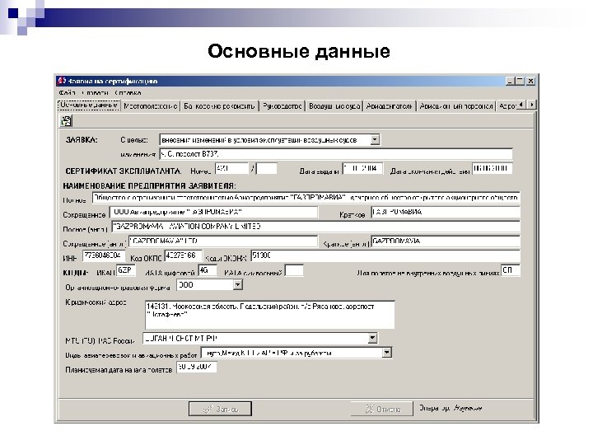Switch to the Воздушные суда tab
The width and height of the screenshot is (593, 445).
click(334, 106)
